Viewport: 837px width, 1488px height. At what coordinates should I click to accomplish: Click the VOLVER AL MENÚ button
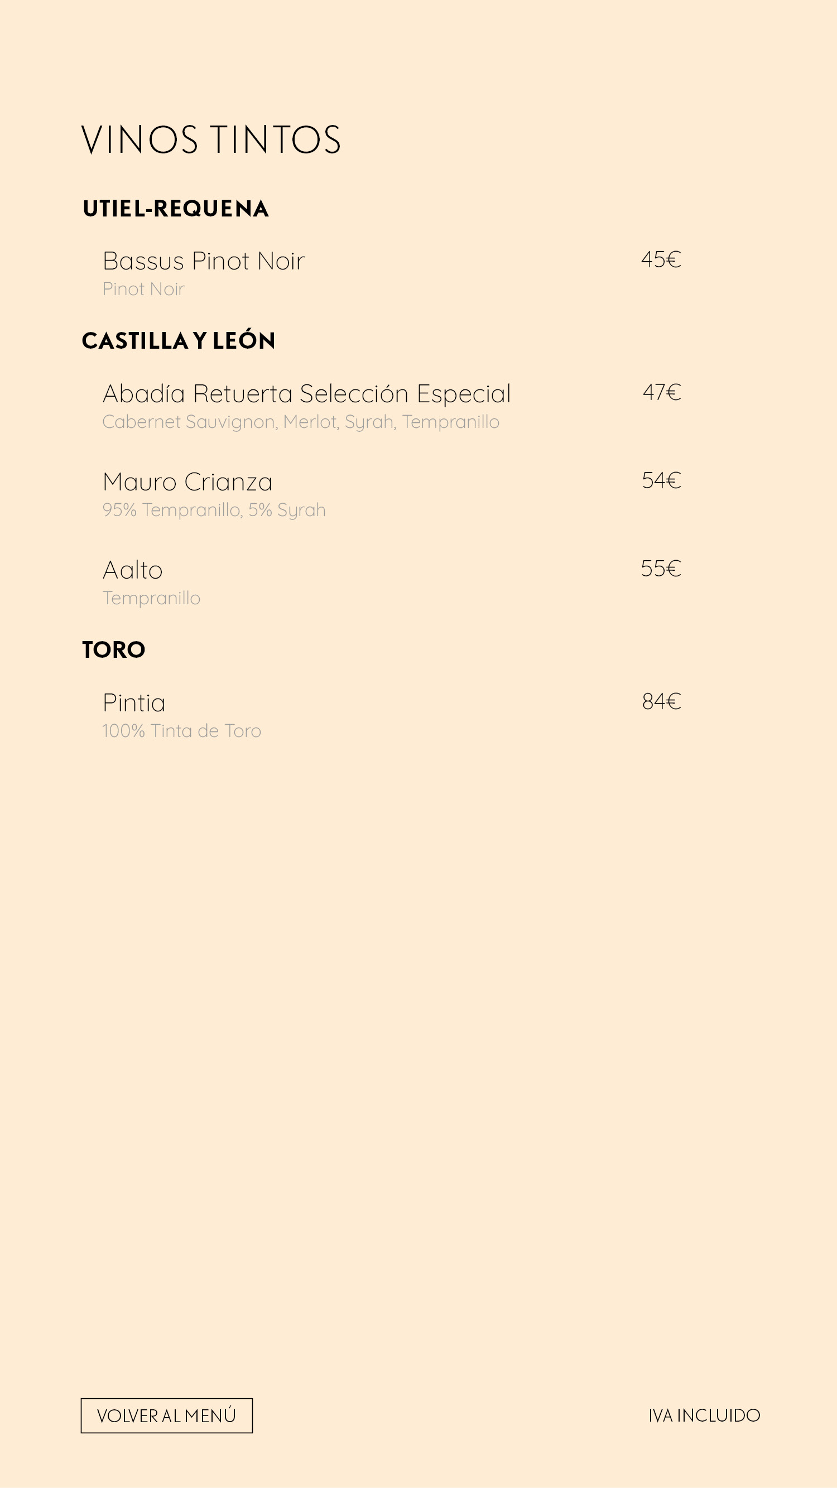pos(166,1415)
